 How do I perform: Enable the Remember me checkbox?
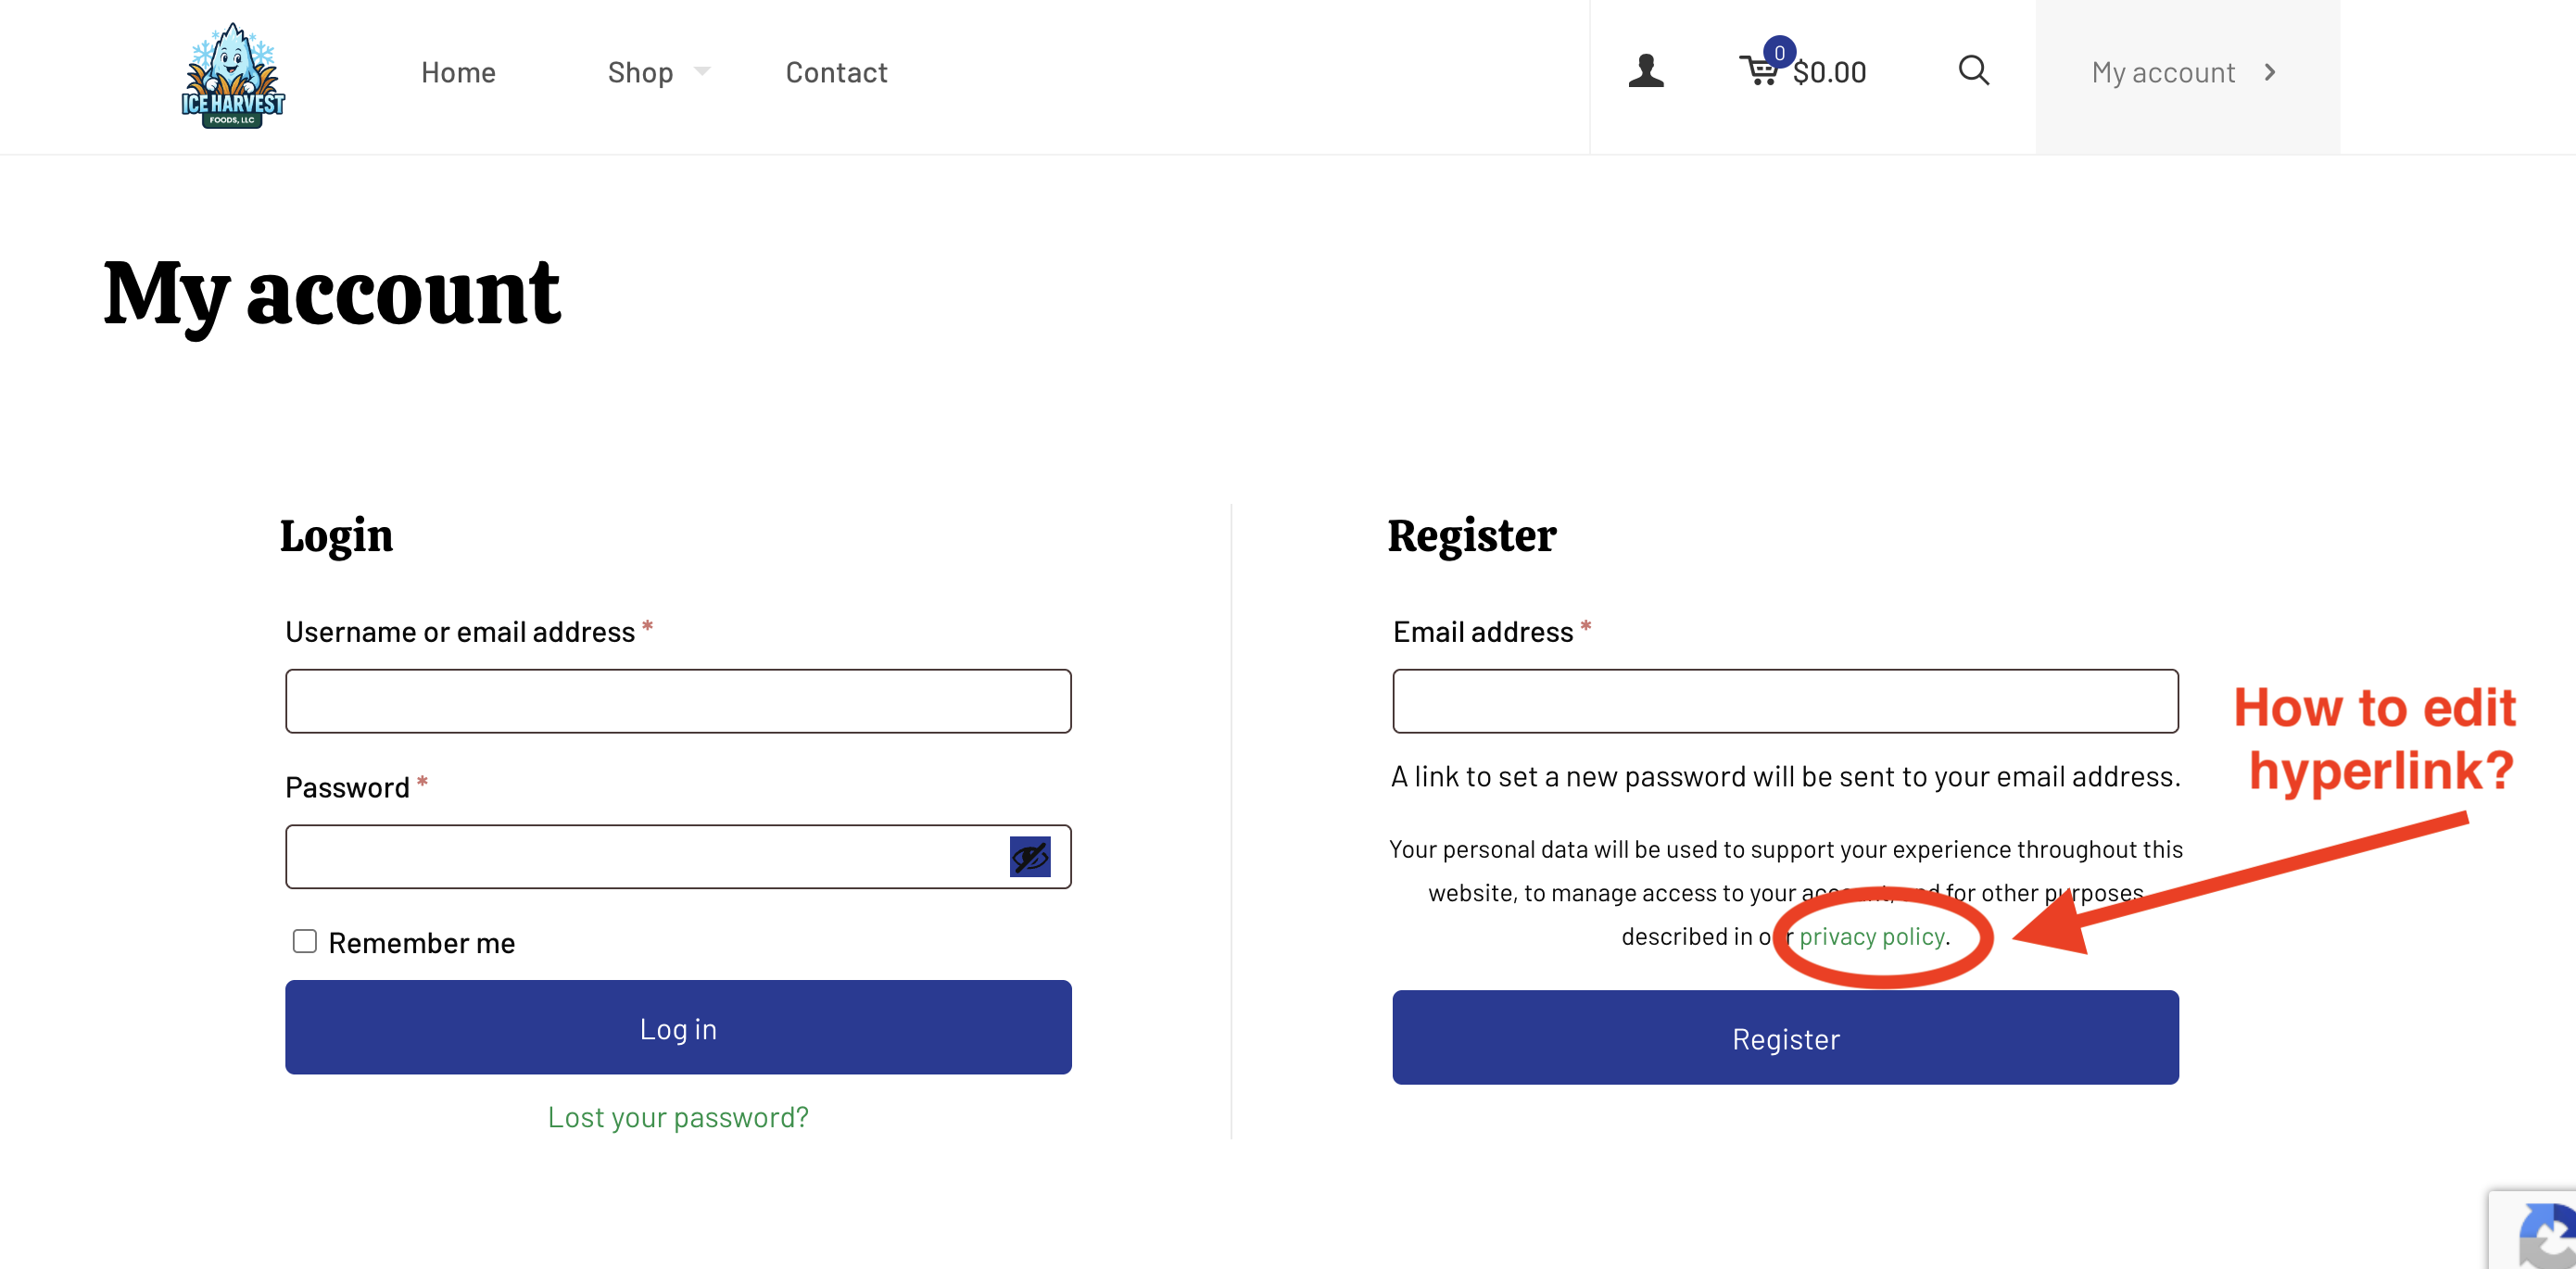tap(305, 941)
